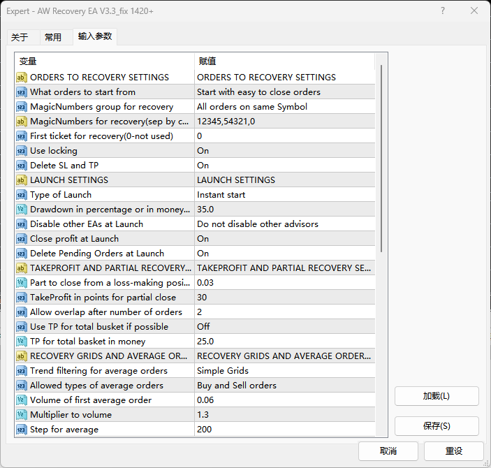The width and height of the screenshot is (491, 468).
Task: Click icon beside LAUNCH SETTINGS variable
Action: (x=21, y=180)
